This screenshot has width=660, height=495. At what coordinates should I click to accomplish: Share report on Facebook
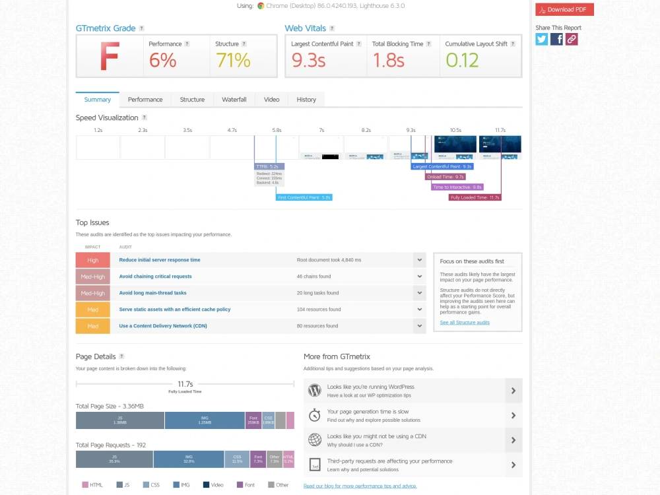[x=556, y=39]
